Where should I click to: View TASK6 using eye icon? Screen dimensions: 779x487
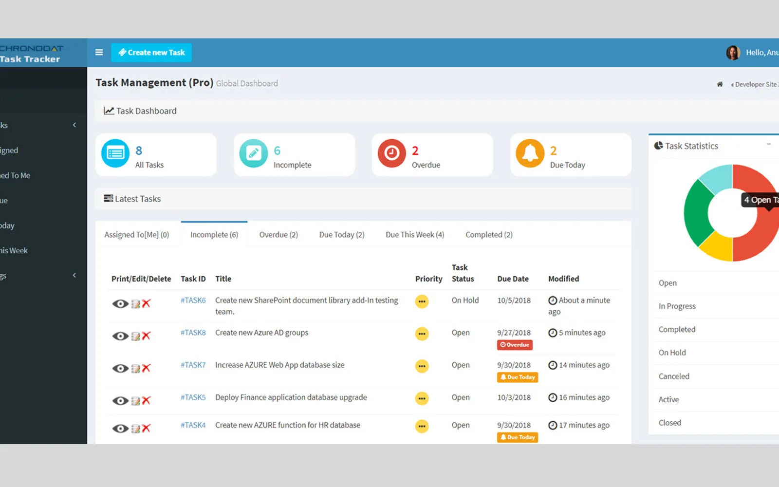(120, 304)
